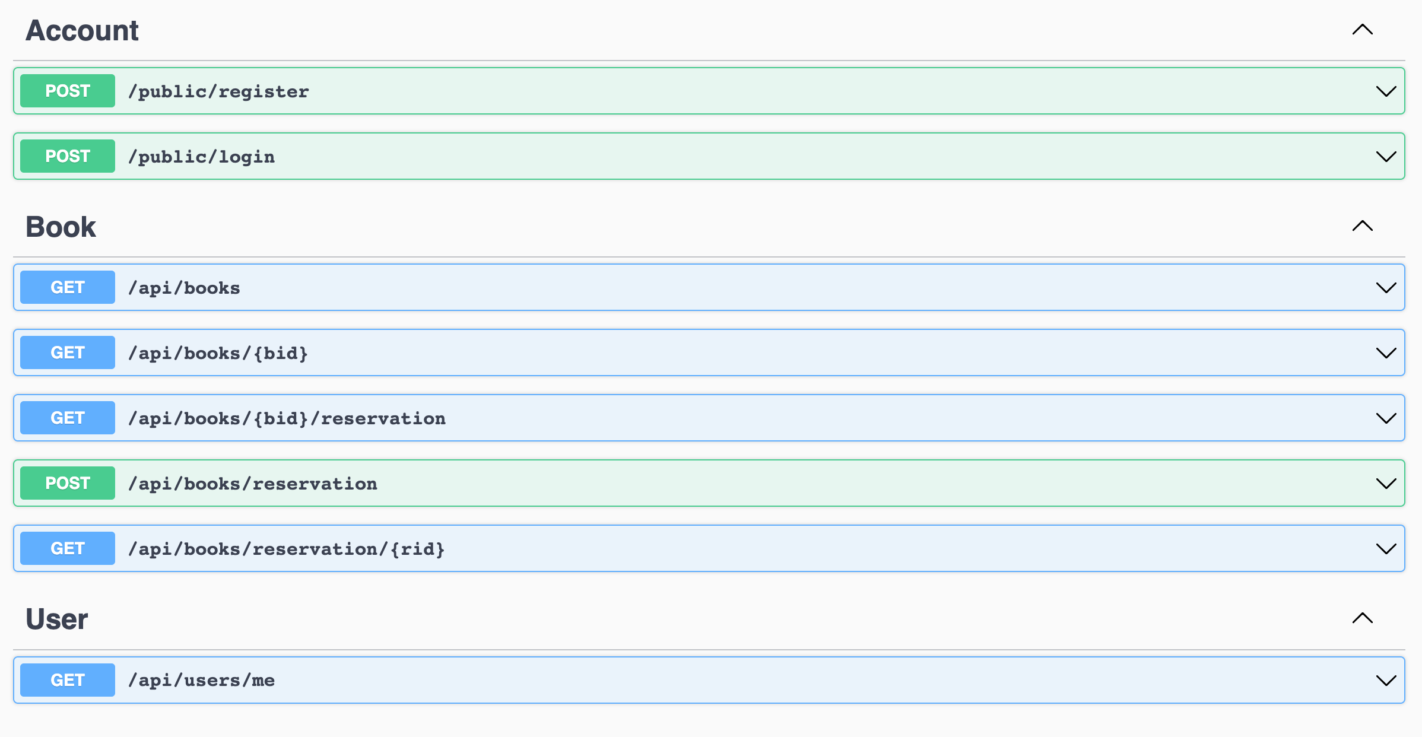1422x737 pixels.
Task: Click the Account section heading
Action: tap(82, 30)
